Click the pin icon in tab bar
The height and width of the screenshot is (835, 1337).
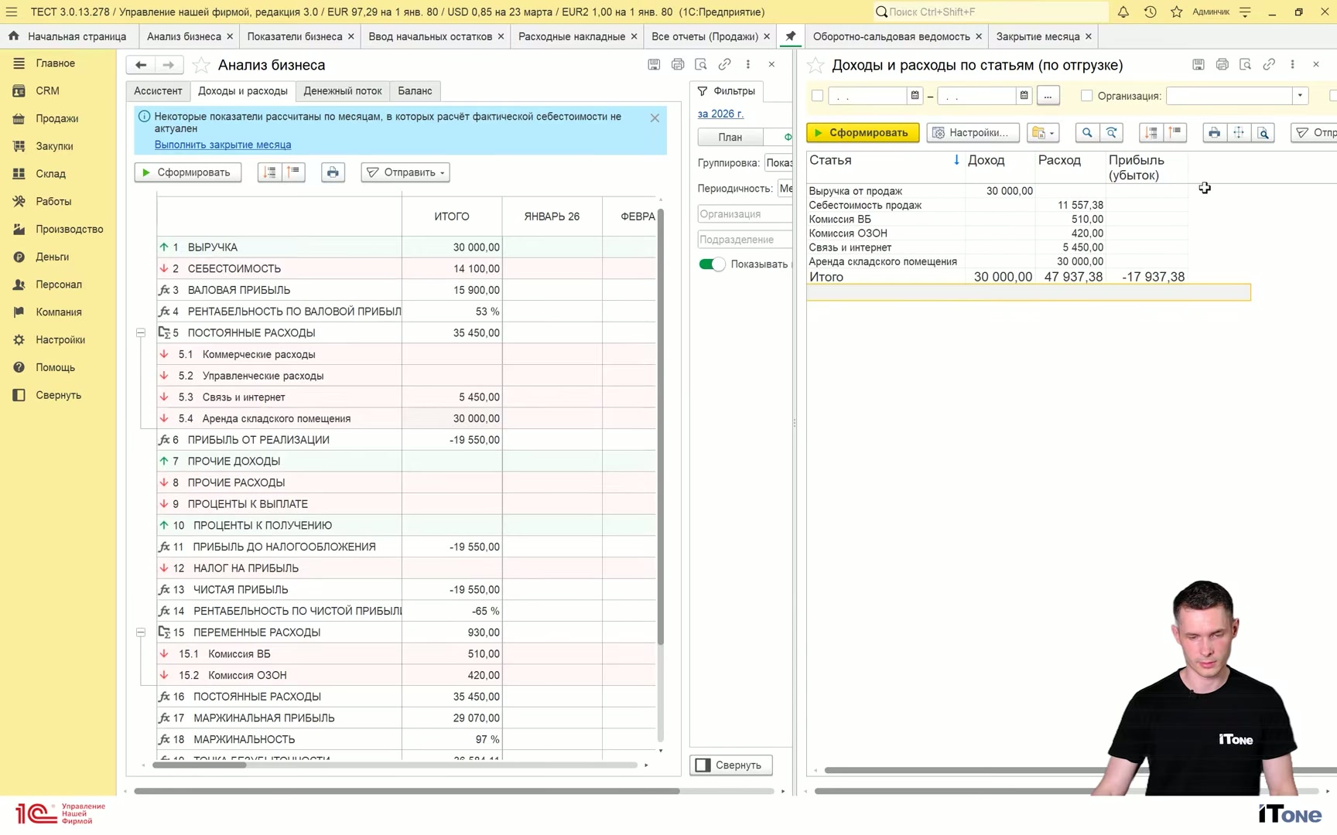pos(791,36)
